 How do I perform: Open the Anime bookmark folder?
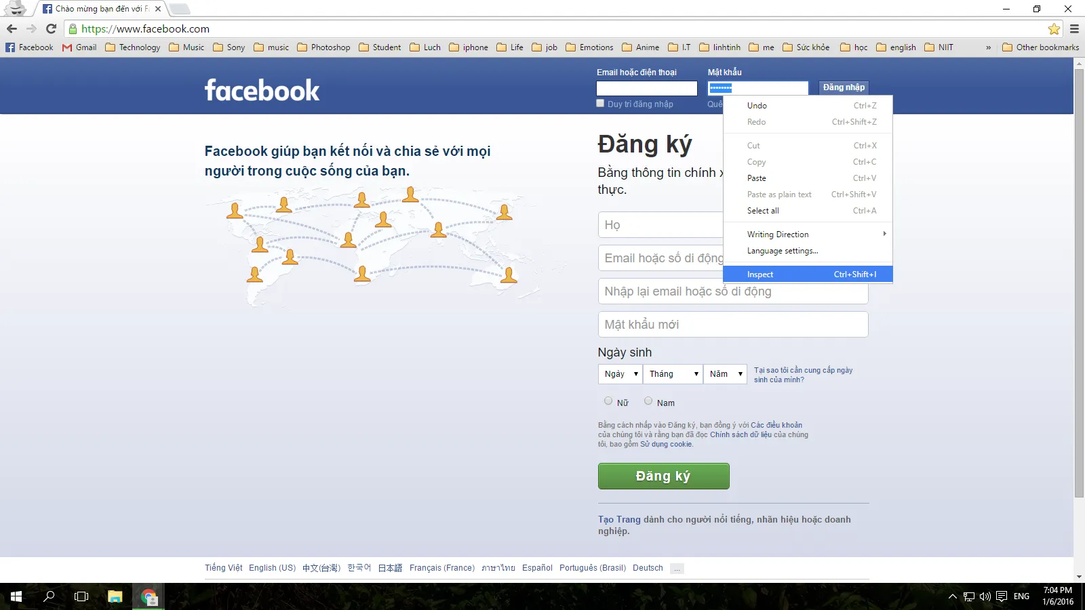point(641,47)
